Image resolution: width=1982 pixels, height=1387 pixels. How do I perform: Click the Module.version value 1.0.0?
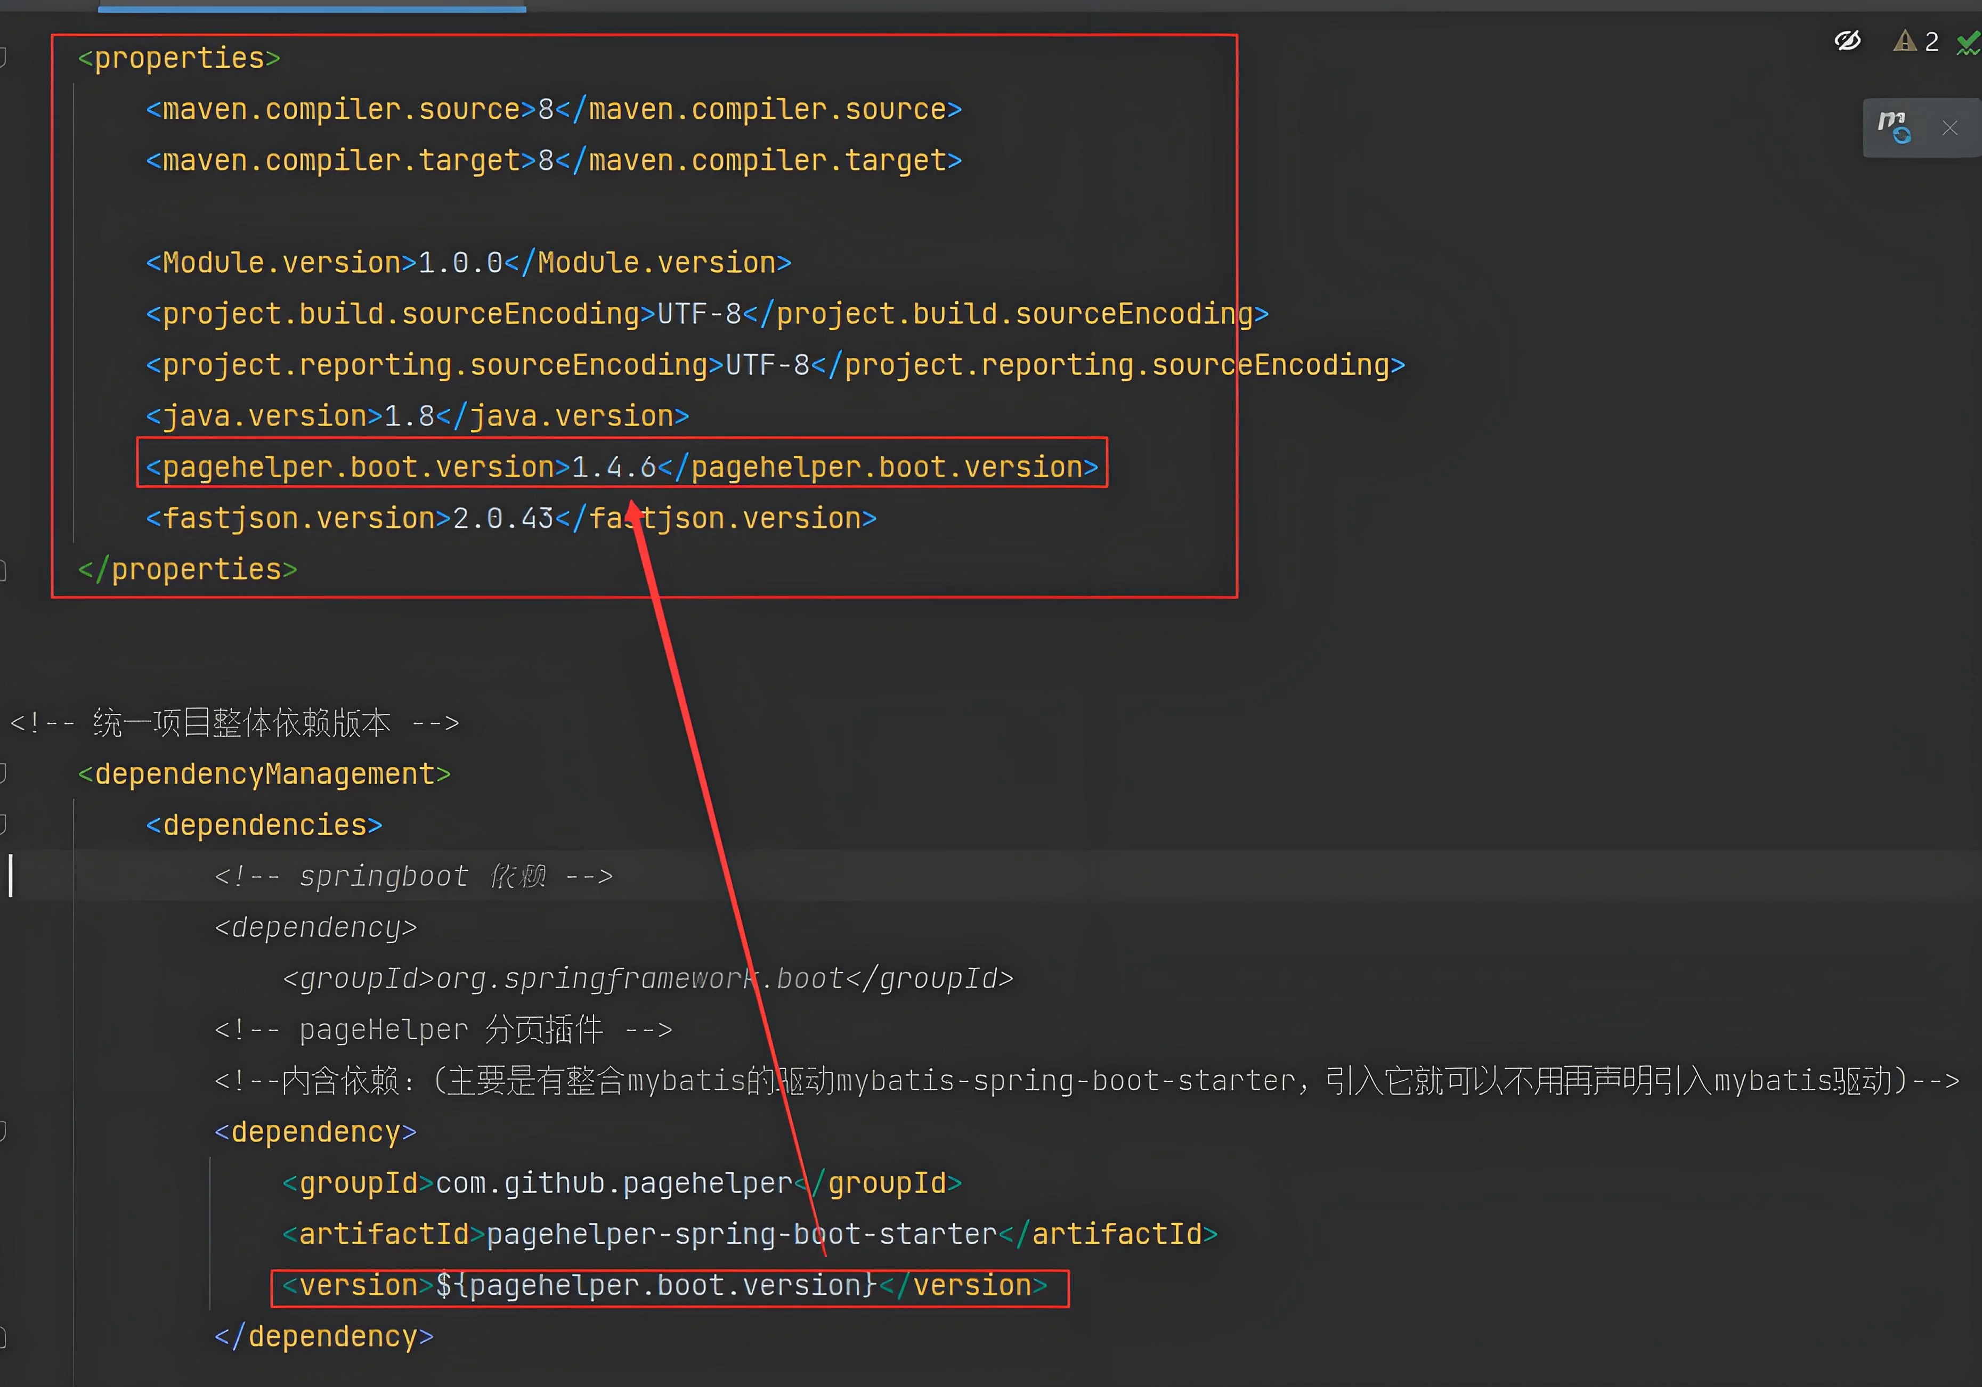click(459, 263)
